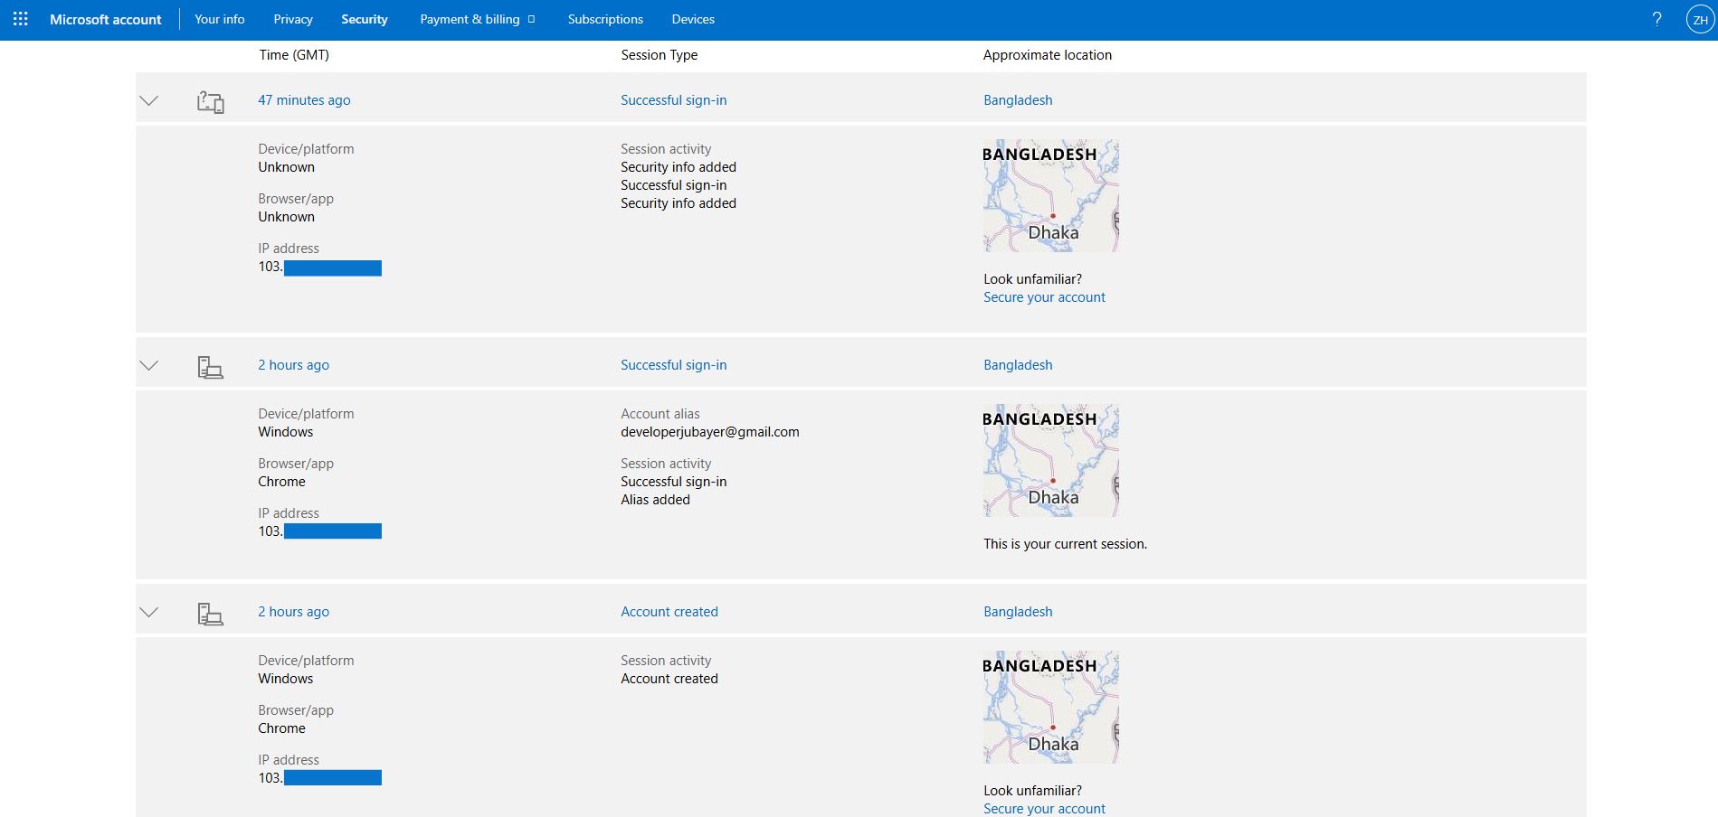Screen dimensions: 1718x817
Task: Click Successful sign-in link in 2 hours ago row
Action: (673, 365)
